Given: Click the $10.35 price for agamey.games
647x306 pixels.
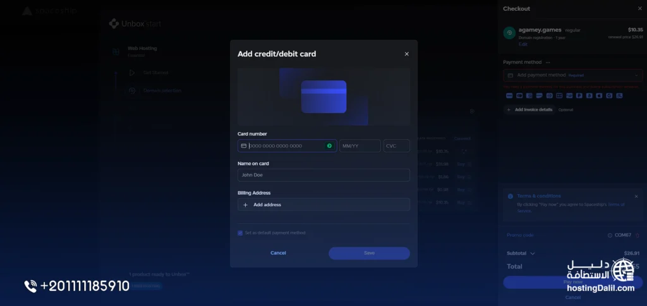Looking at the screenshot, I should (636, 30).
